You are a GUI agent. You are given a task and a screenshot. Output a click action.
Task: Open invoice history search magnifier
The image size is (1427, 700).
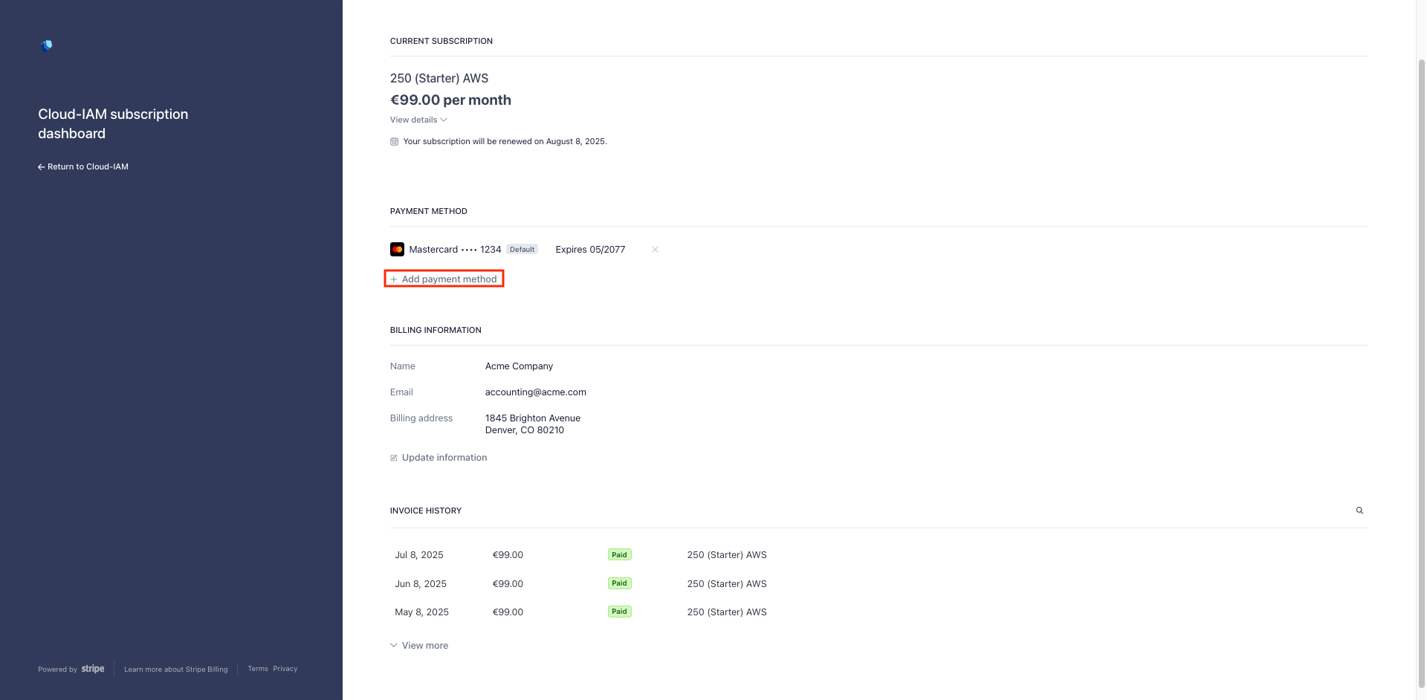pos(1359,511)
